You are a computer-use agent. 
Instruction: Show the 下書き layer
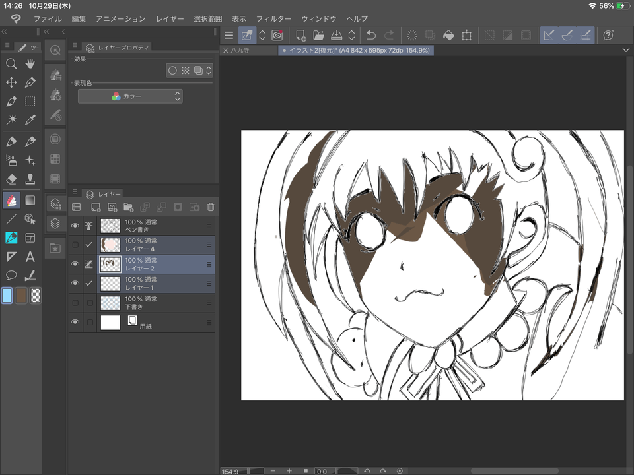(x=75, y=302)
